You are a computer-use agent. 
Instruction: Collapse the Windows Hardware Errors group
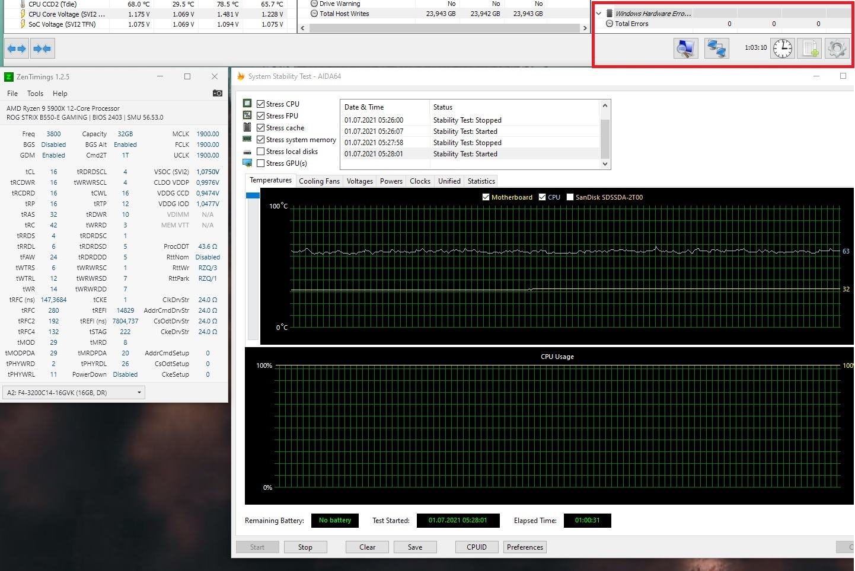(x=598, y=13)
